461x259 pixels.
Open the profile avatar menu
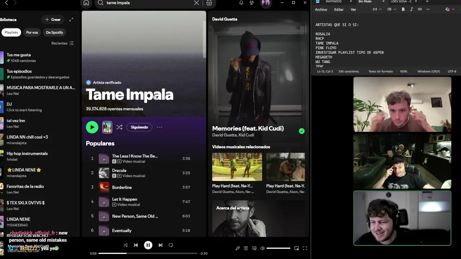pyautogui.click(x=266, y=3)
